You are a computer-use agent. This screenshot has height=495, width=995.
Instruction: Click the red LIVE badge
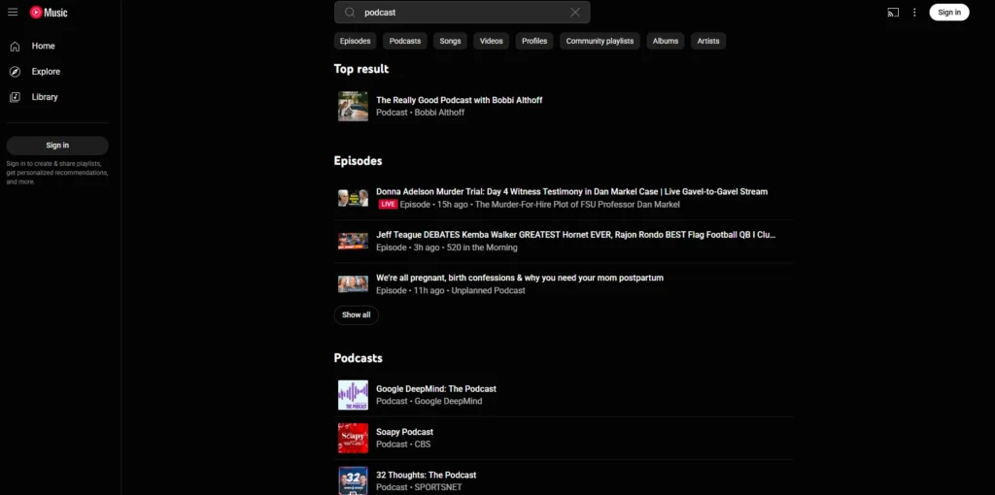388,204
